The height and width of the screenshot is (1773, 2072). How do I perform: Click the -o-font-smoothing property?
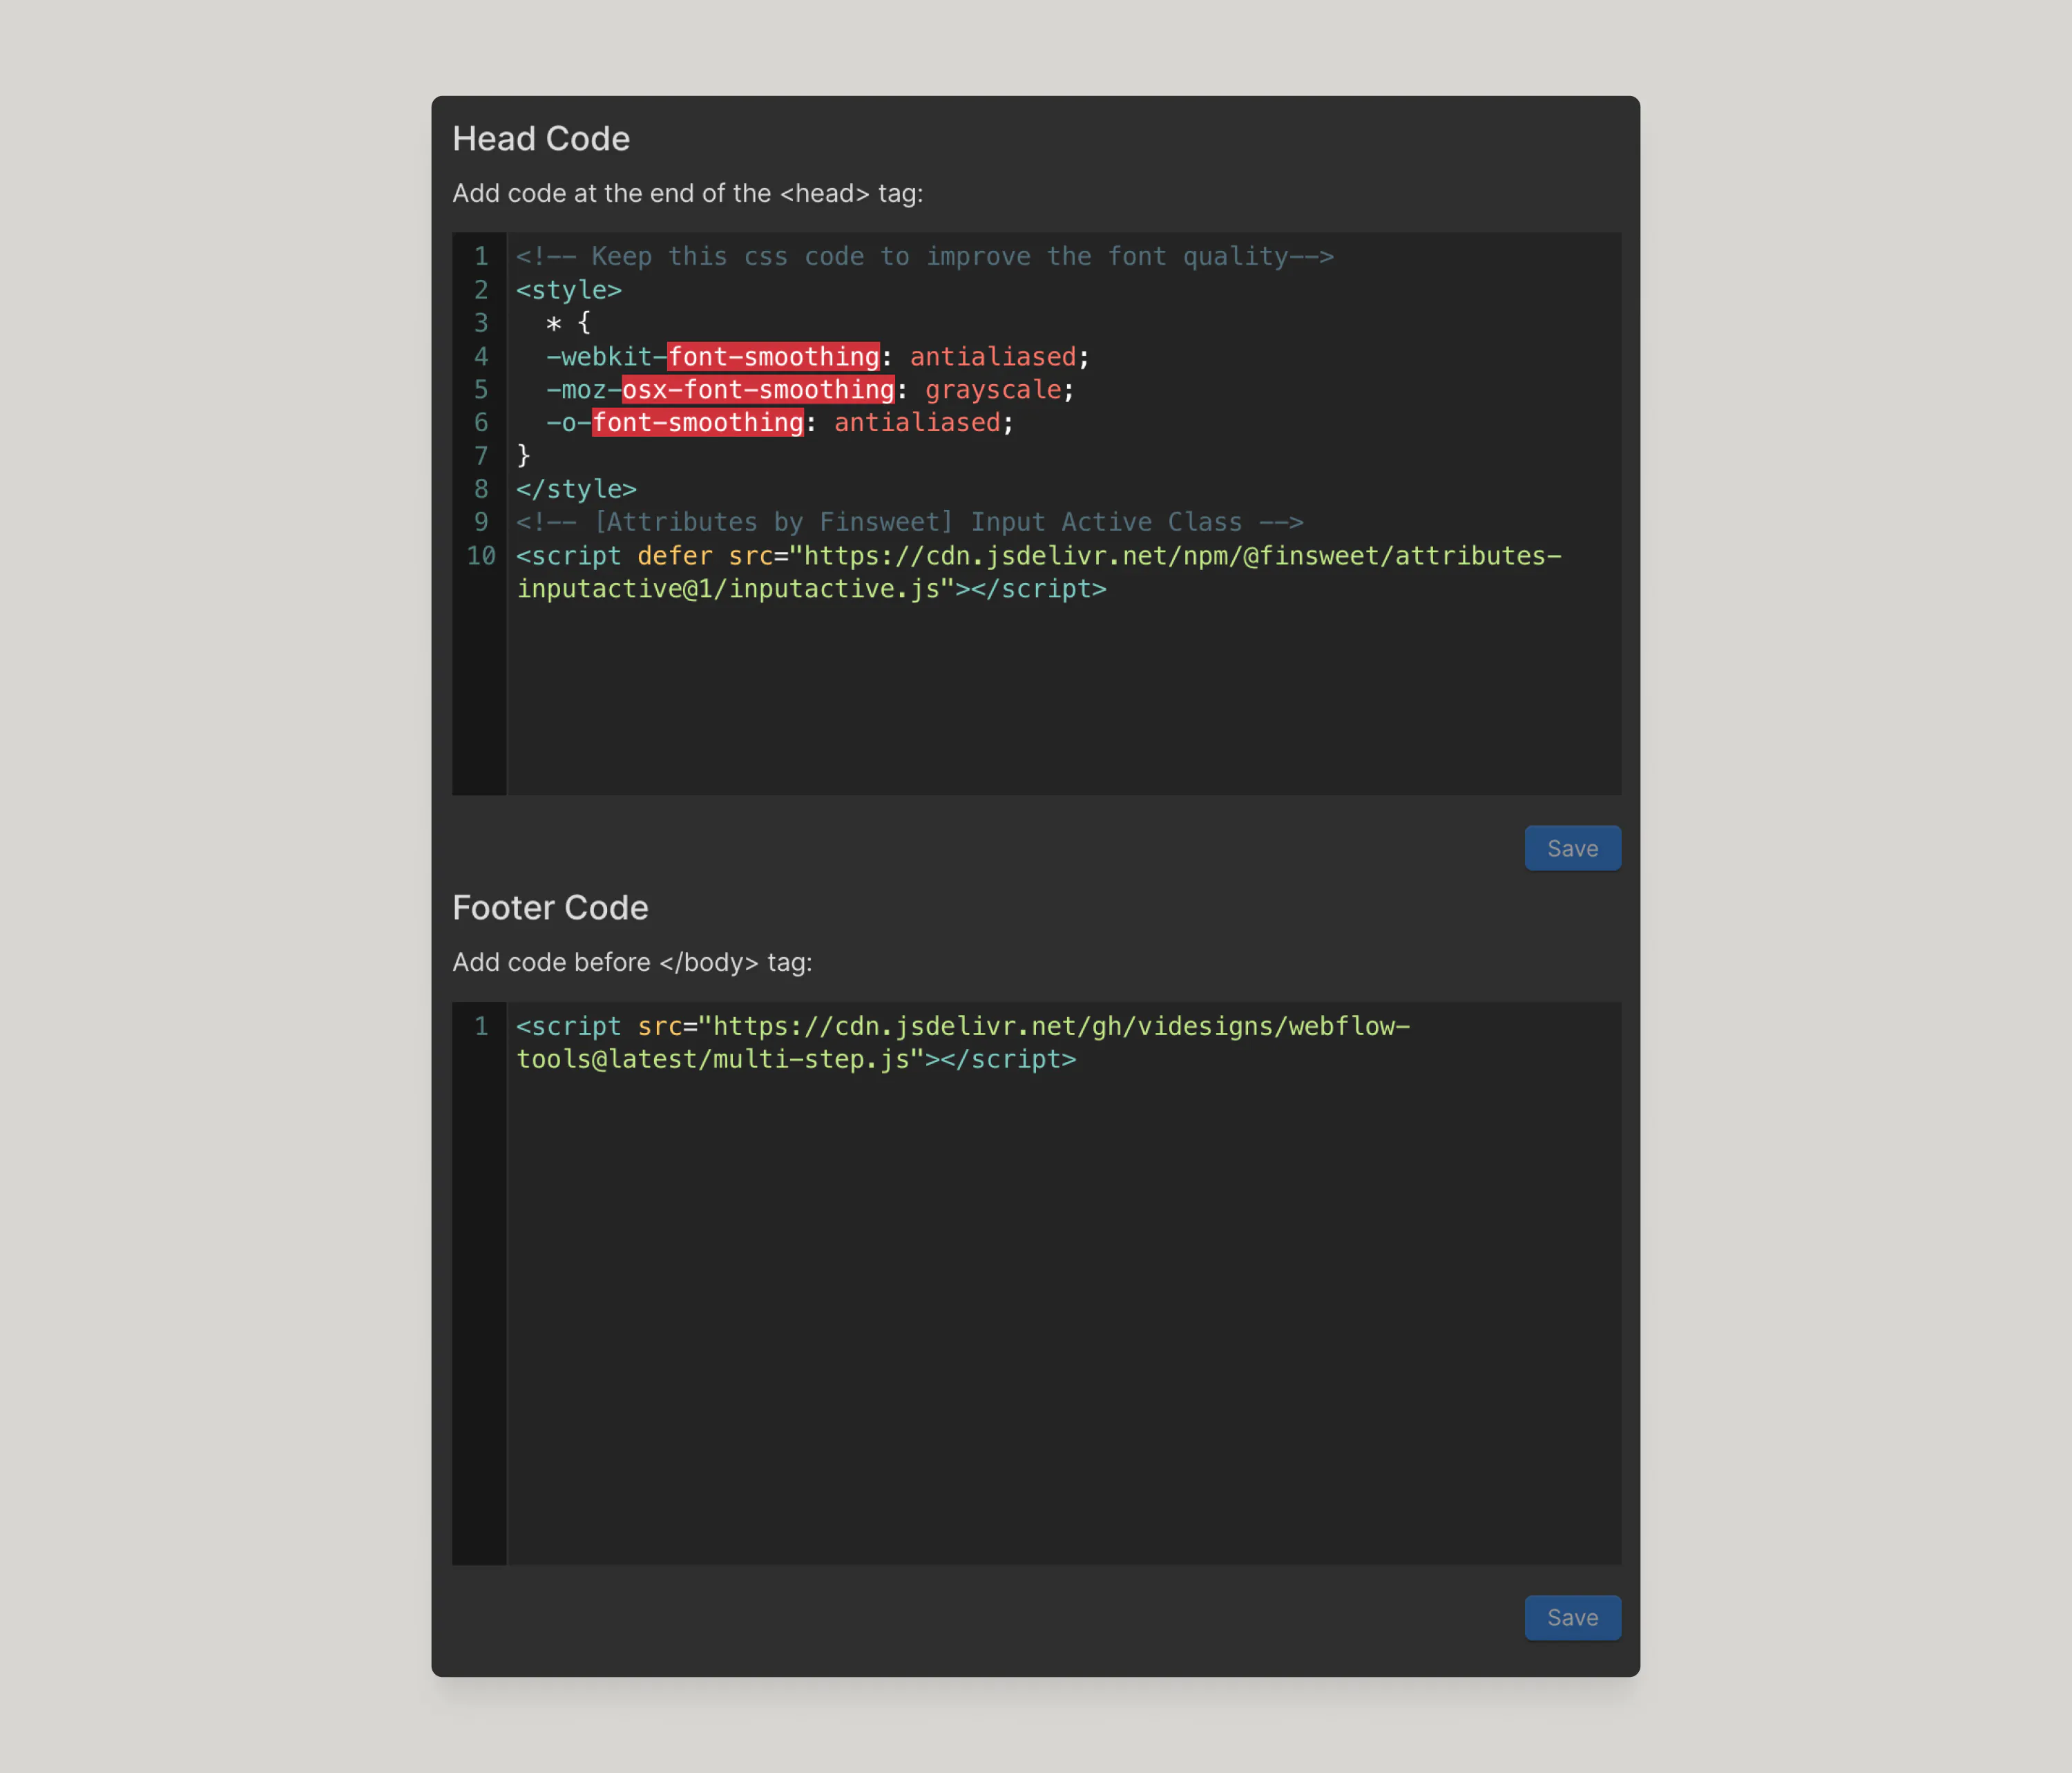pyautogui.click(x=674, y=424)
